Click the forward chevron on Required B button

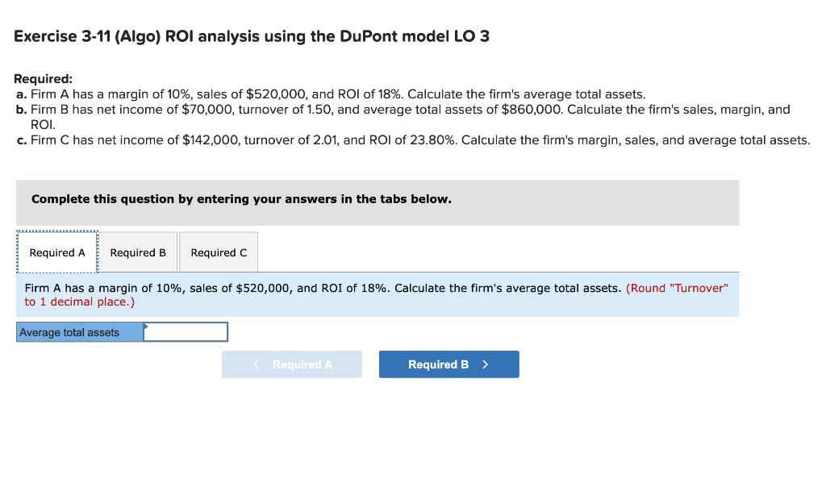(x=485, y=364)
